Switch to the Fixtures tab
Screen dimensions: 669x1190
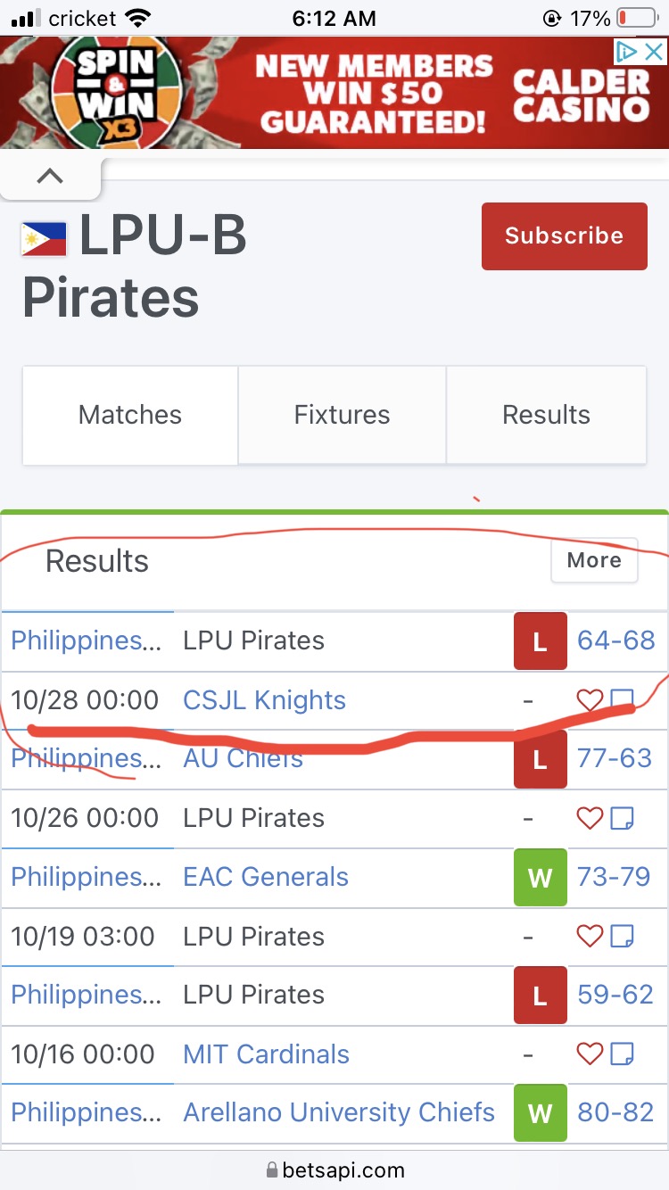click(x=342, y=415)
